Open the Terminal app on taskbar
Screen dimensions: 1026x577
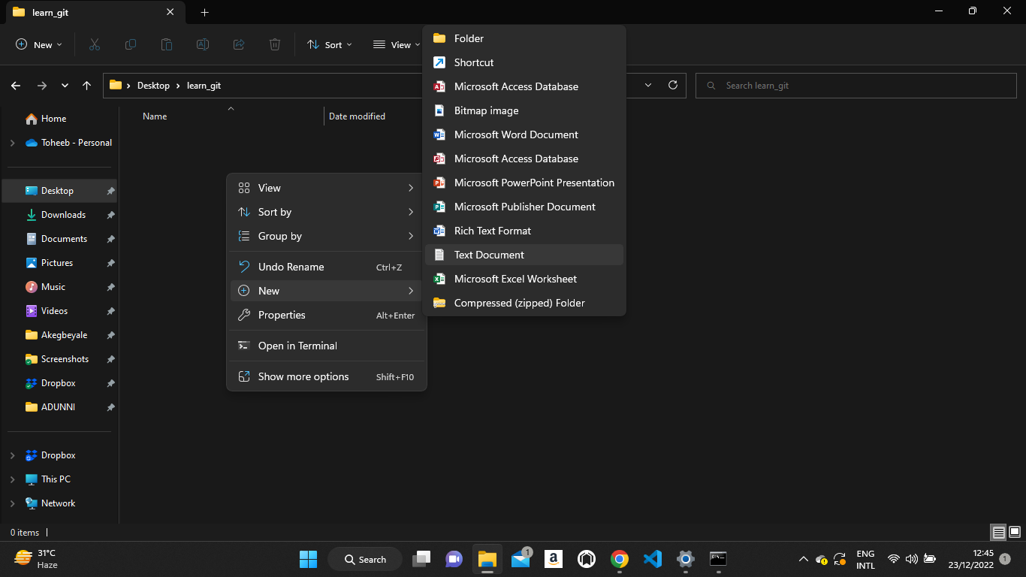coord(719,559)
